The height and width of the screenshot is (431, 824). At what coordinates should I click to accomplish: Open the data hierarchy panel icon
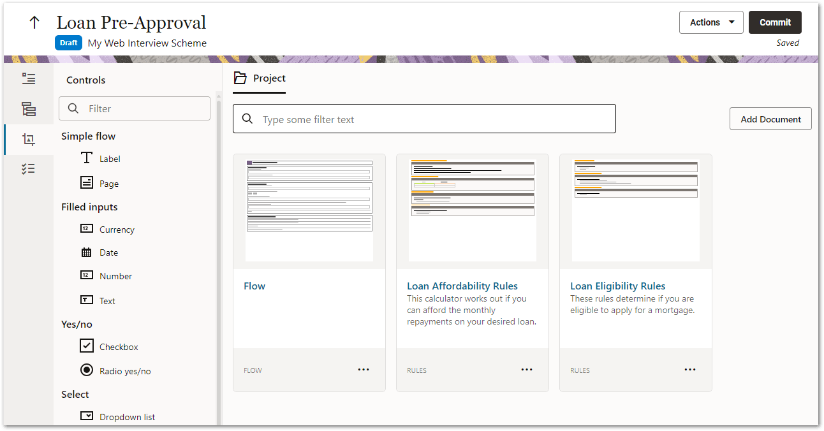tap(29, 109)
